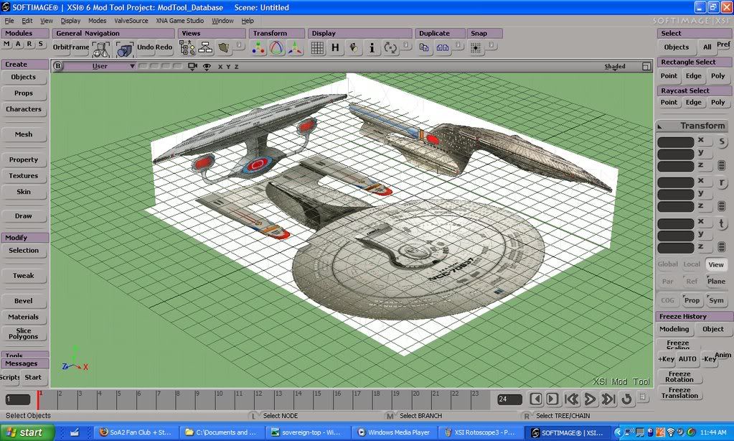Image resolution: width=734 pixels, height=441 pixels.
Task: Jump to first frame in playback controls
Action: [572, 399]
